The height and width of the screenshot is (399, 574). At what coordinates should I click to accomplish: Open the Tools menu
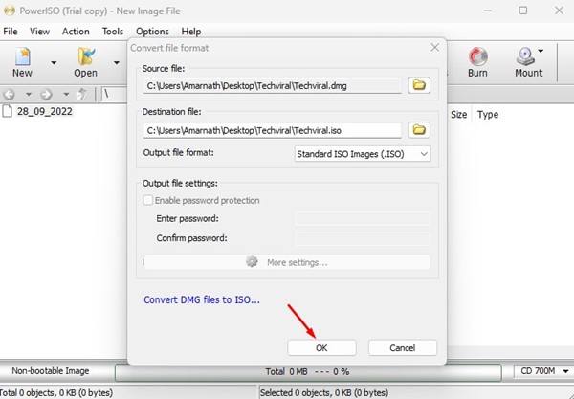[x=113, y=32]
